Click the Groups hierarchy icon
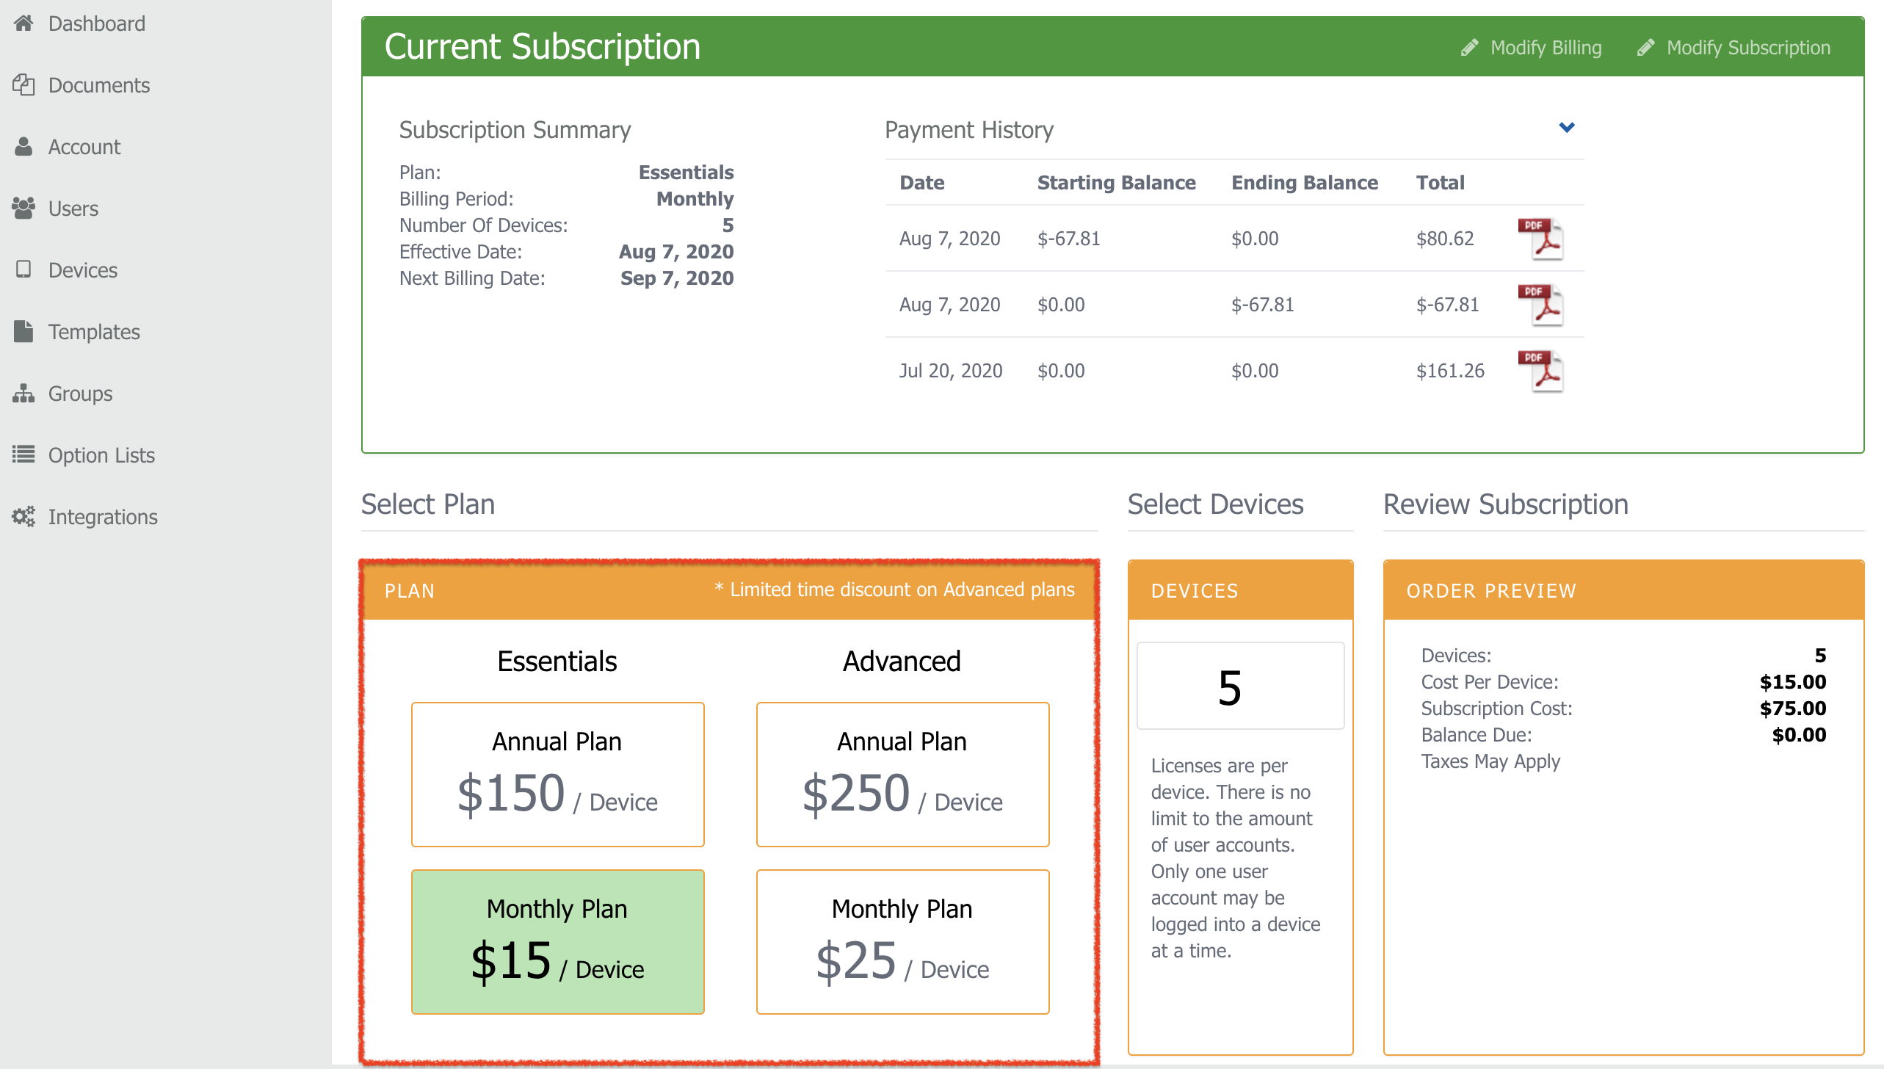This screenshot has height=1069, width=1884. (24, 394)
